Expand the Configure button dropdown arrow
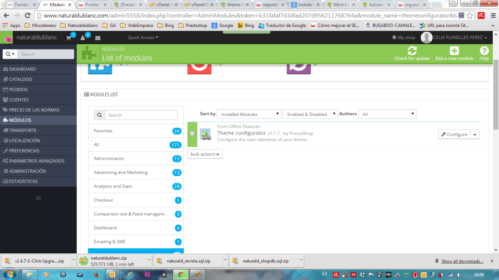The height and width of the screenshot is (280, 499). point(475,135)
